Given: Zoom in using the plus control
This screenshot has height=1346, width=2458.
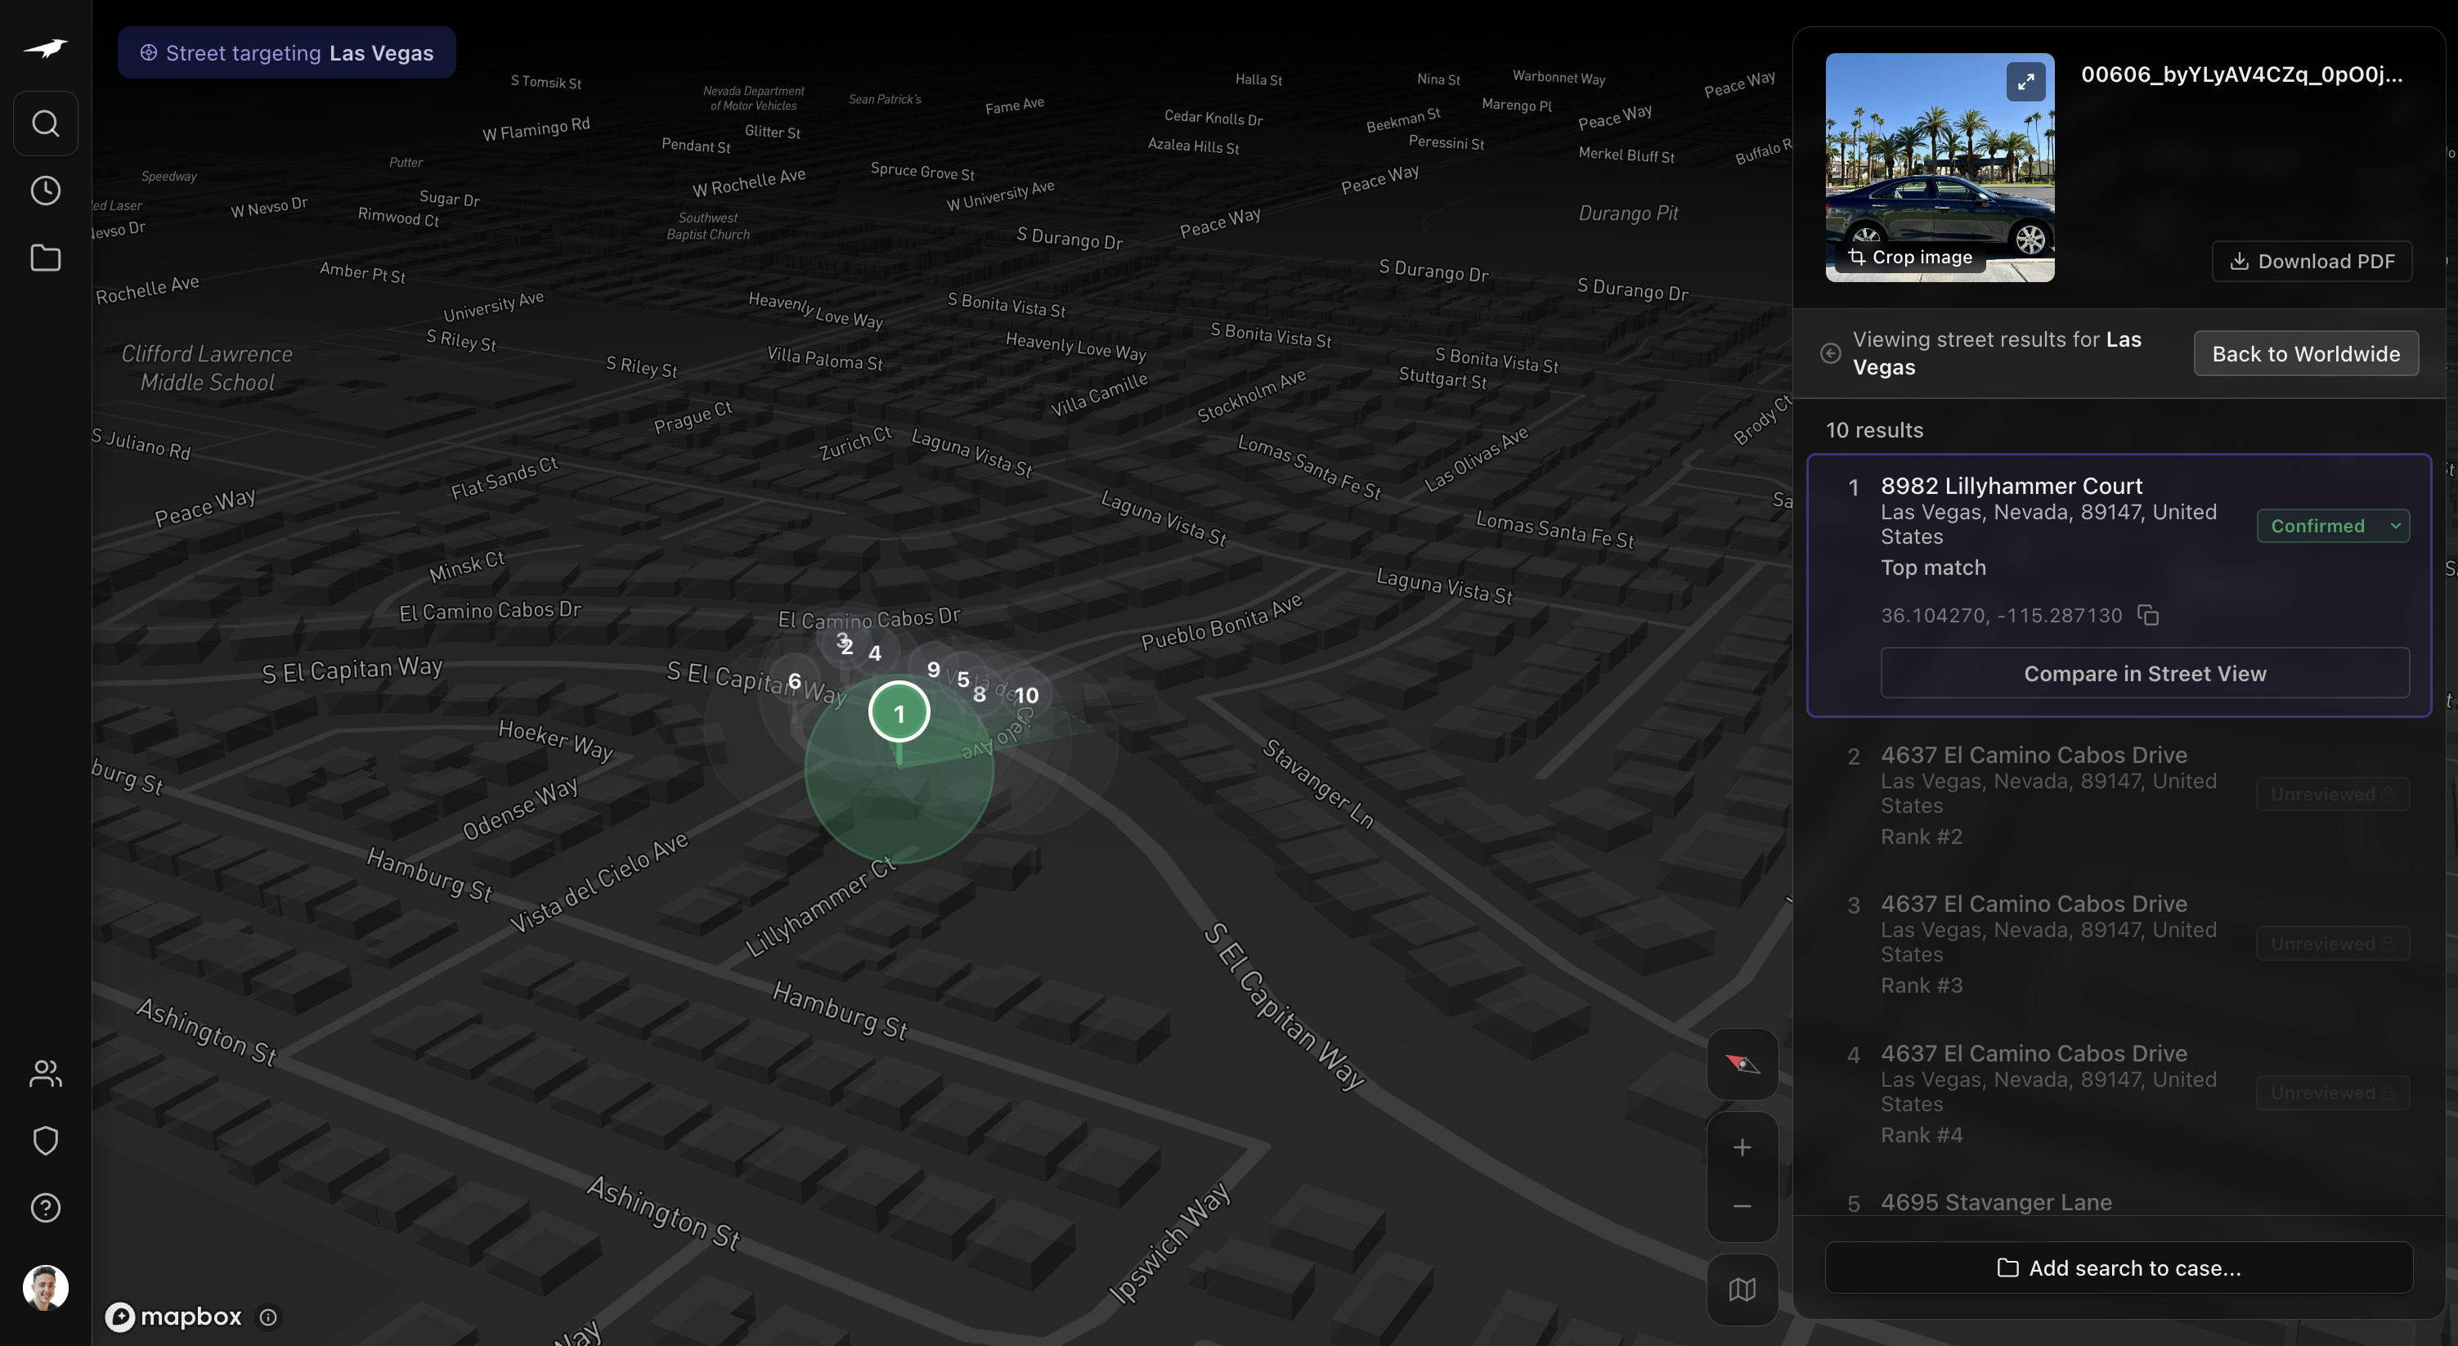Looking at the screenshot, I should 1742,1146.
